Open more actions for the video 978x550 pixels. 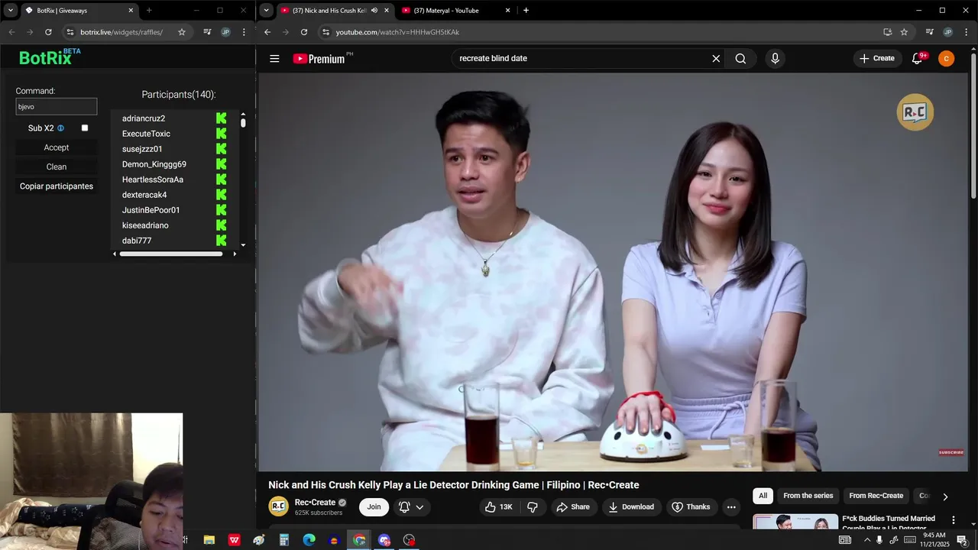tap(731, 506)
